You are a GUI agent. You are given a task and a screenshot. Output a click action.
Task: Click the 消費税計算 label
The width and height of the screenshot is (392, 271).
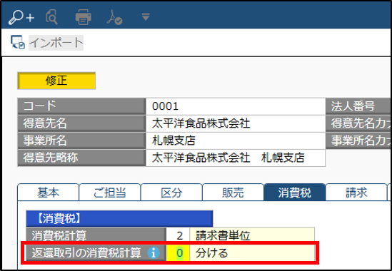(x=96, y=235)
